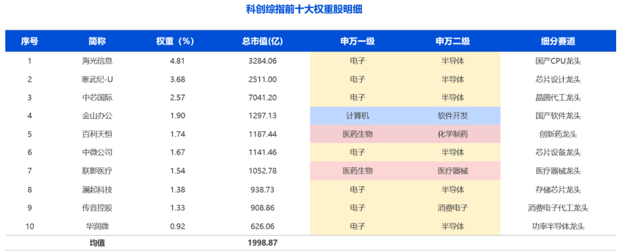Click the 申万一级 column header
Image resolution: width=619 pixels, height=252 pixels.
358,41
